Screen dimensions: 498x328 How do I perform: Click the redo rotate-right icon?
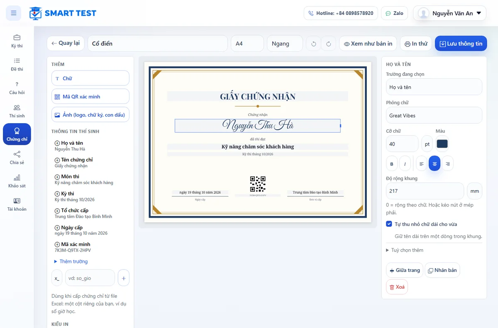329,44
